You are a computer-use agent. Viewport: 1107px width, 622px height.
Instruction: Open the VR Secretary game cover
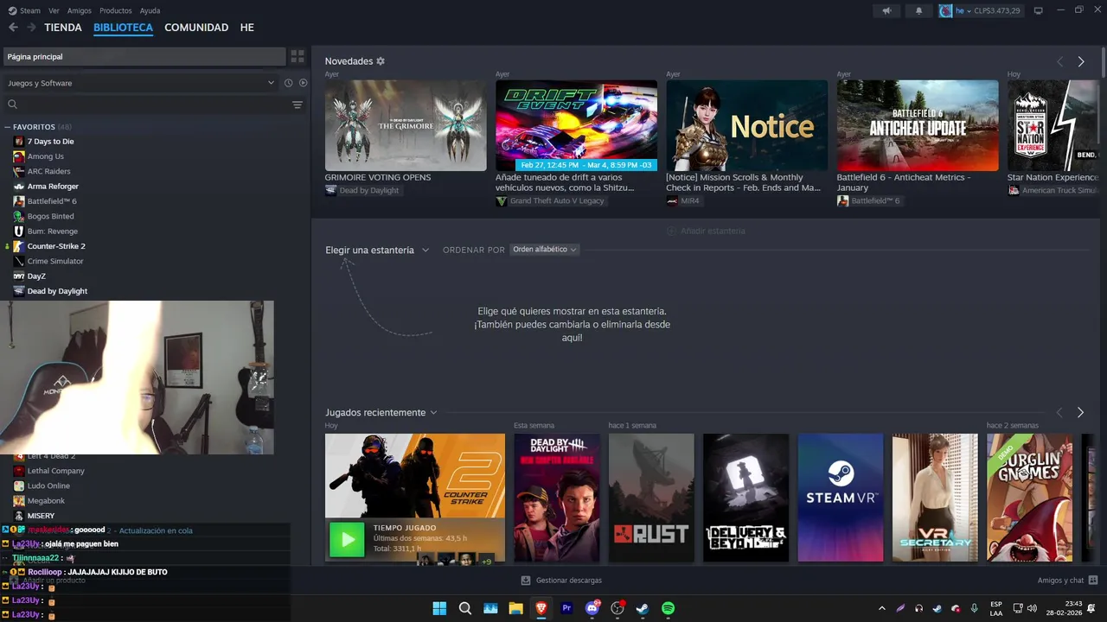coord(935,498)
